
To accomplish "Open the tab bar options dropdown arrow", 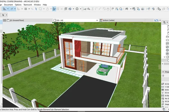I will (x=160, y=20).
